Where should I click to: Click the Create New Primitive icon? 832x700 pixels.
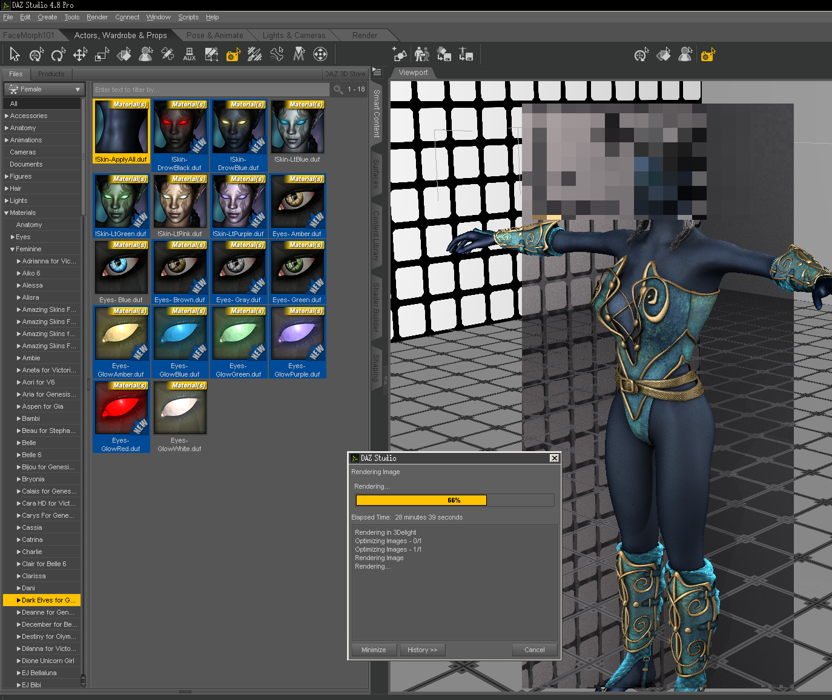pos(400,54)
